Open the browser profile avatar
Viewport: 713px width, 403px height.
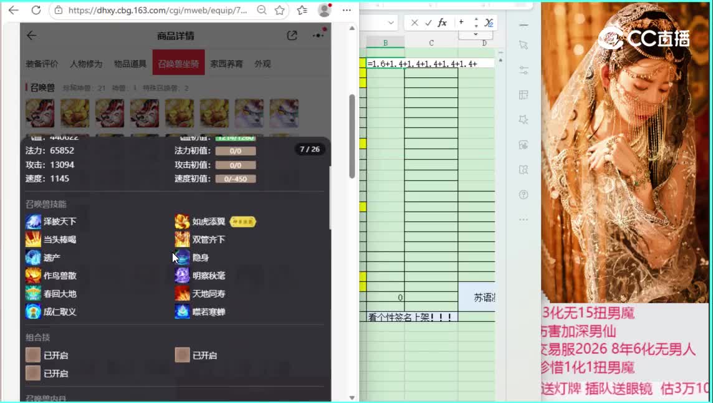click(x=325, y=10)
